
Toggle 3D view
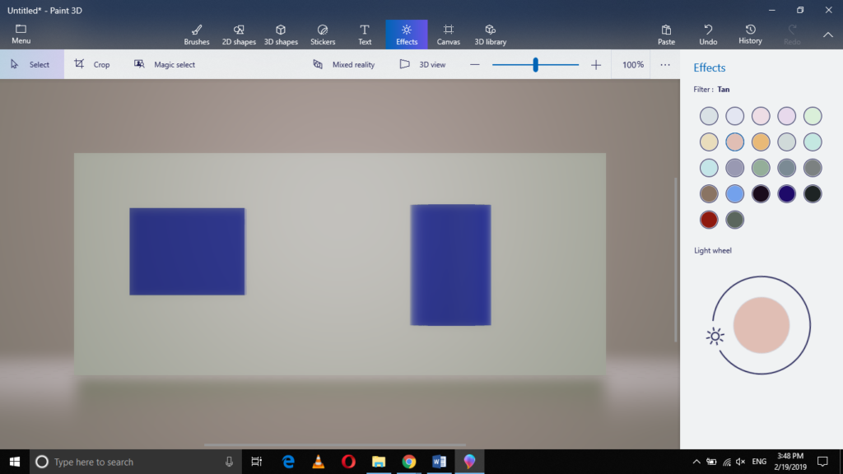(423, 64)
